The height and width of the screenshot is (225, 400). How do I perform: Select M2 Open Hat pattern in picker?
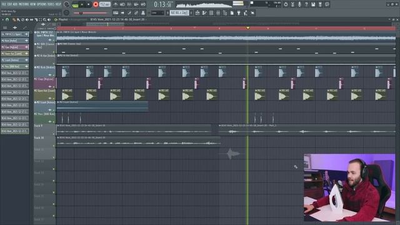[14, 54]
